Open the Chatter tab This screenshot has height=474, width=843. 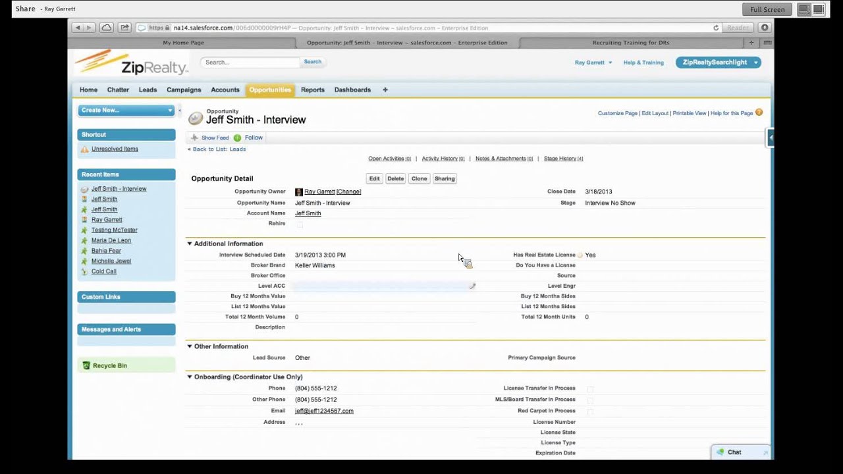pyautogui.click(x=118, y=90)
